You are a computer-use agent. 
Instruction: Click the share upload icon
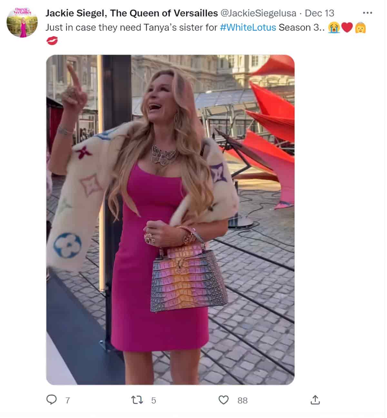click(315, 400)
